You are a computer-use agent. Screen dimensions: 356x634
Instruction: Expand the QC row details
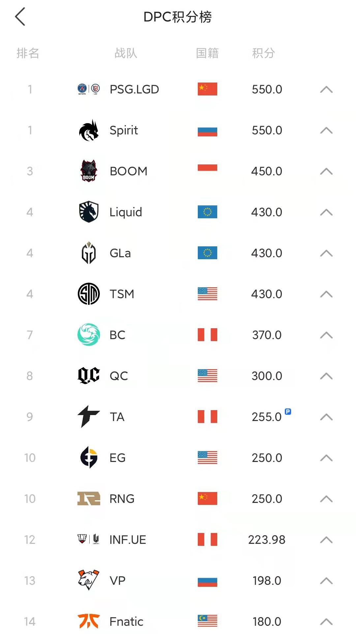tap(326, 376)
